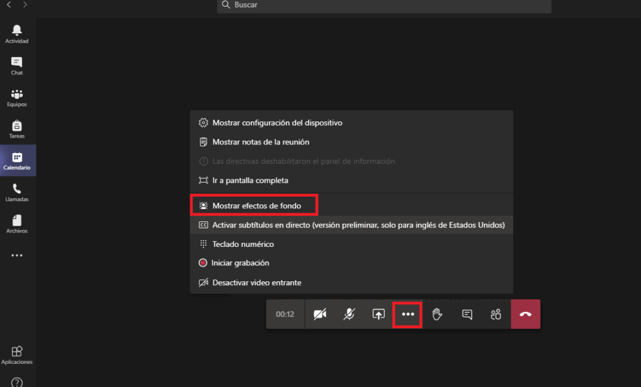Unmute the microphone
641x387 pixels.
[349, 314]
